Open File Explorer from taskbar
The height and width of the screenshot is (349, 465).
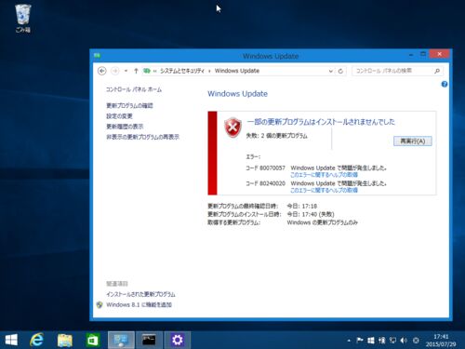tap(65, 340)
